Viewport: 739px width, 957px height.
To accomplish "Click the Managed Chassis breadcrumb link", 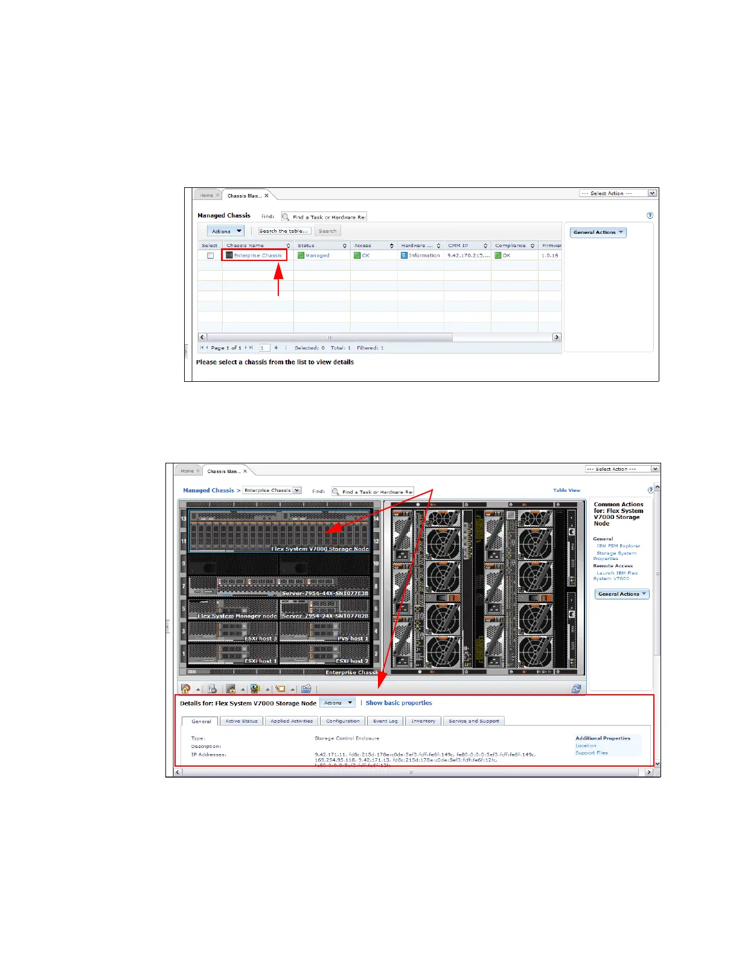I will tap(208, 491).
